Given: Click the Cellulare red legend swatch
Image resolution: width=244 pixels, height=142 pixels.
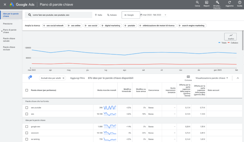Looking at the screenshot, I should coord(229,42).
